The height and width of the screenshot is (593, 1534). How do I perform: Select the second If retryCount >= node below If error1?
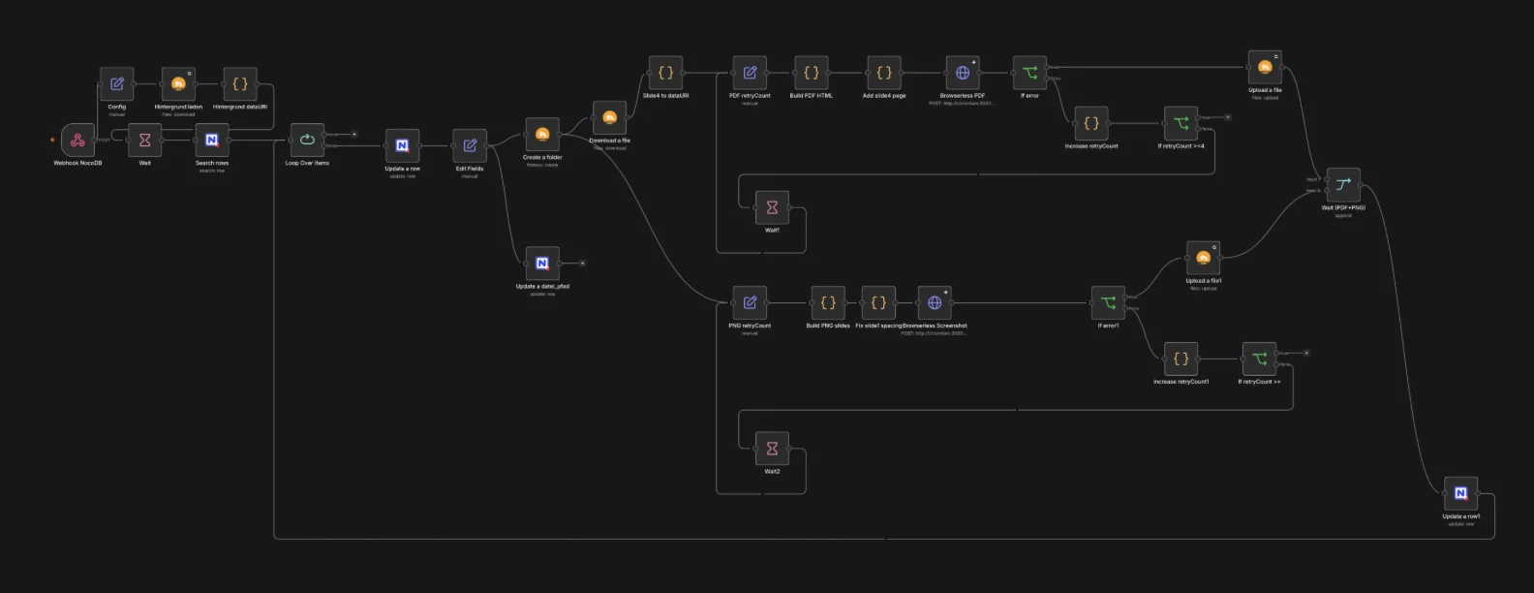click(1259, 359)
